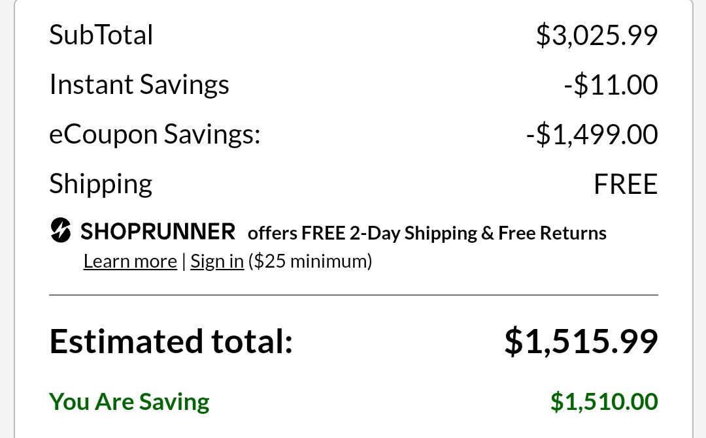Click the FREE 2-Day Shipping offer text
The height and width of the screenshot is (438, 706).
tap(390, 233)
